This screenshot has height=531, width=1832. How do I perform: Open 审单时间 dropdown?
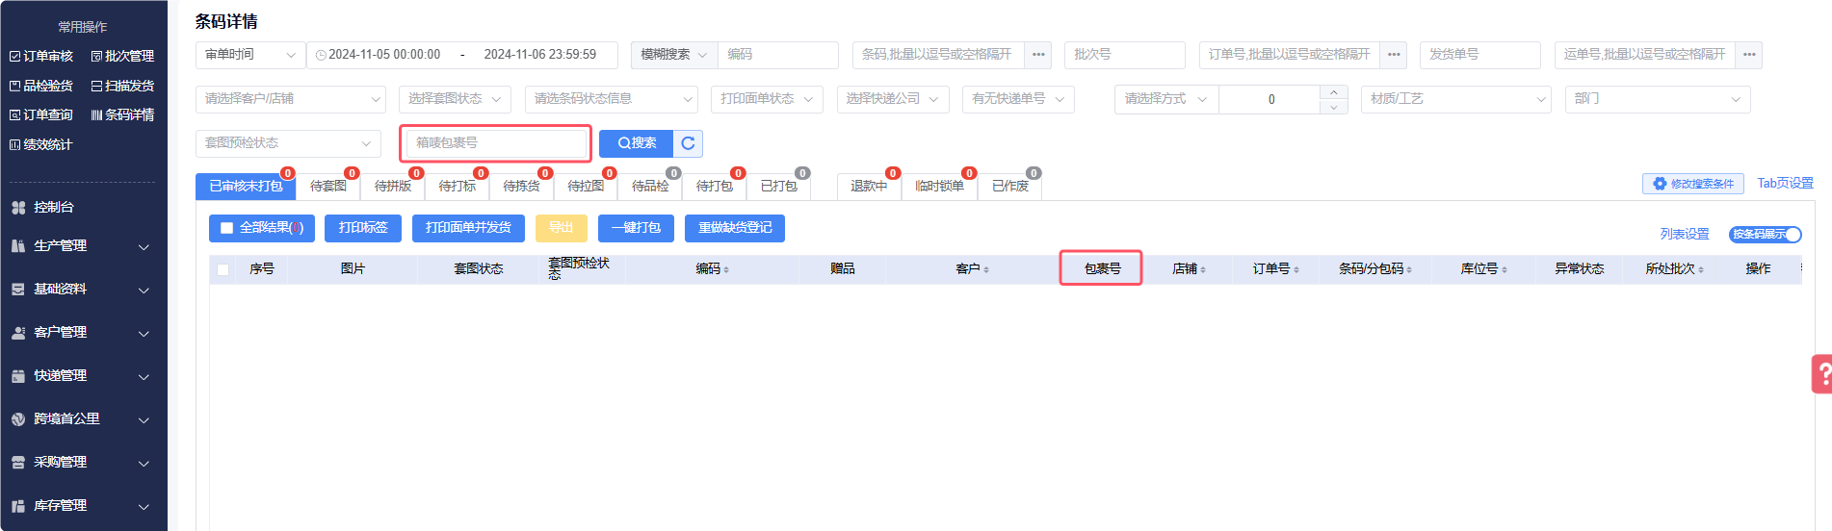point(250,55)
